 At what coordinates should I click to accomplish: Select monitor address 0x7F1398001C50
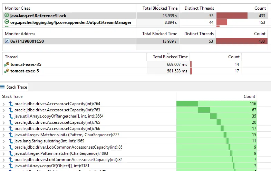(135, 41)
